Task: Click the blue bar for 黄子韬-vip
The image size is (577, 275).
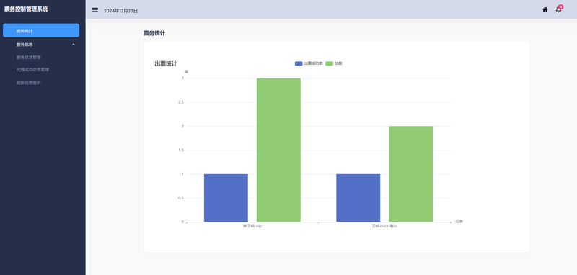Action: tap(226, 198)
